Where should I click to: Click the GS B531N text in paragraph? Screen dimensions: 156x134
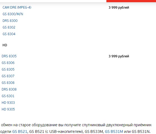tap(141, 132)
